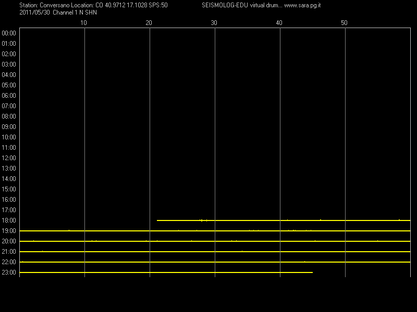Click the 05:00 hour label
The width and height of the screenshot is (417, 312).
tap(9, 85)
